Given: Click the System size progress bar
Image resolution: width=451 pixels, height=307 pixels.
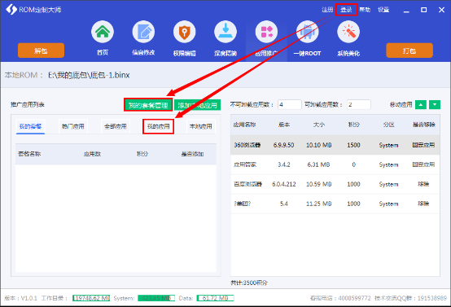Looking at the screenshot, I should (156, 298).
